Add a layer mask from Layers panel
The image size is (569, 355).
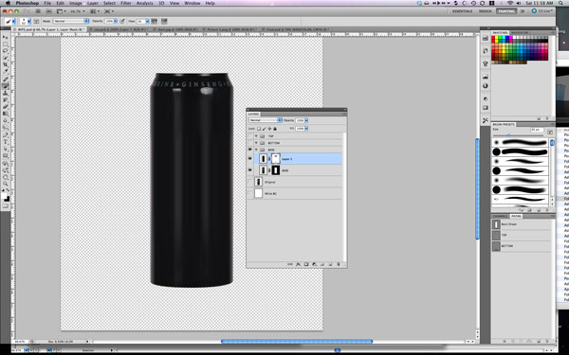(306, 264)
